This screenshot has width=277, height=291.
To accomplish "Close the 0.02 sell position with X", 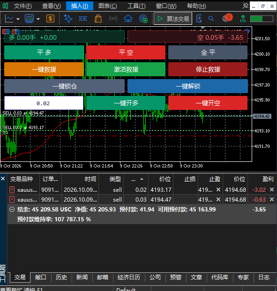I will [x=272, y=189].
